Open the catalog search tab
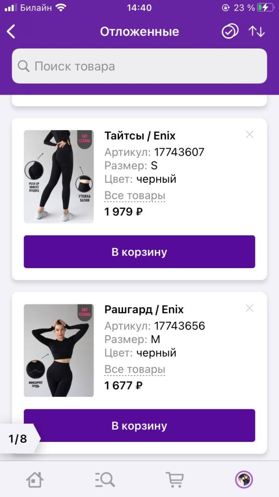Screen dimensions: 279x497 [x=105, y=479]
